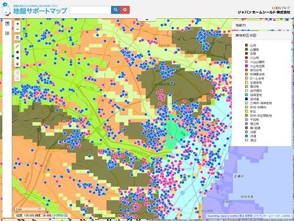Viewport: 294px width, 221px height.
Task: Click the 山地 legend color swatch
Action: pyautogui.click(x=246, y=45)
